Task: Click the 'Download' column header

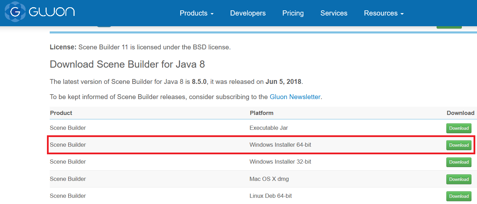Action: [x=460, y=113]
